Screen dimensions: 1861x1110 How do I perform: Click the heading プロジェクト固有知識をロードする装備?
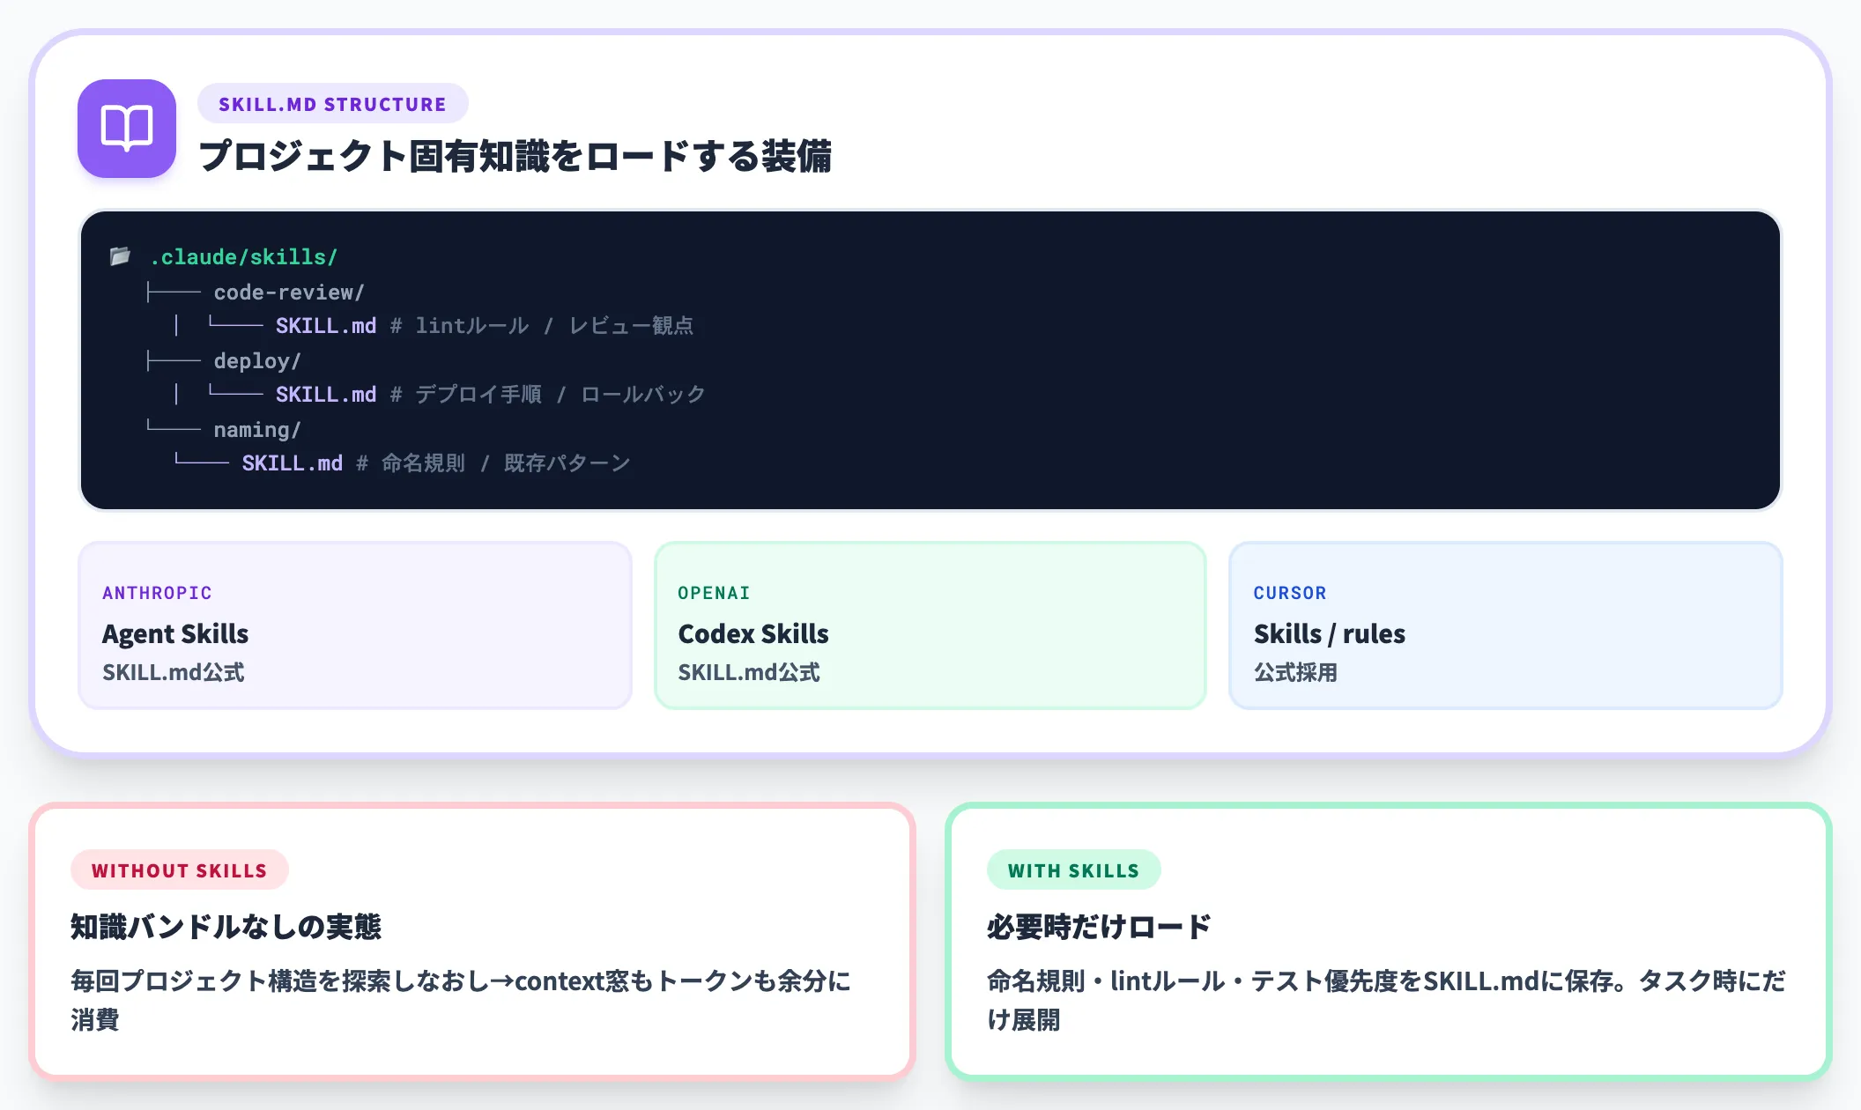pyautogui.click(x=515, y=156)
